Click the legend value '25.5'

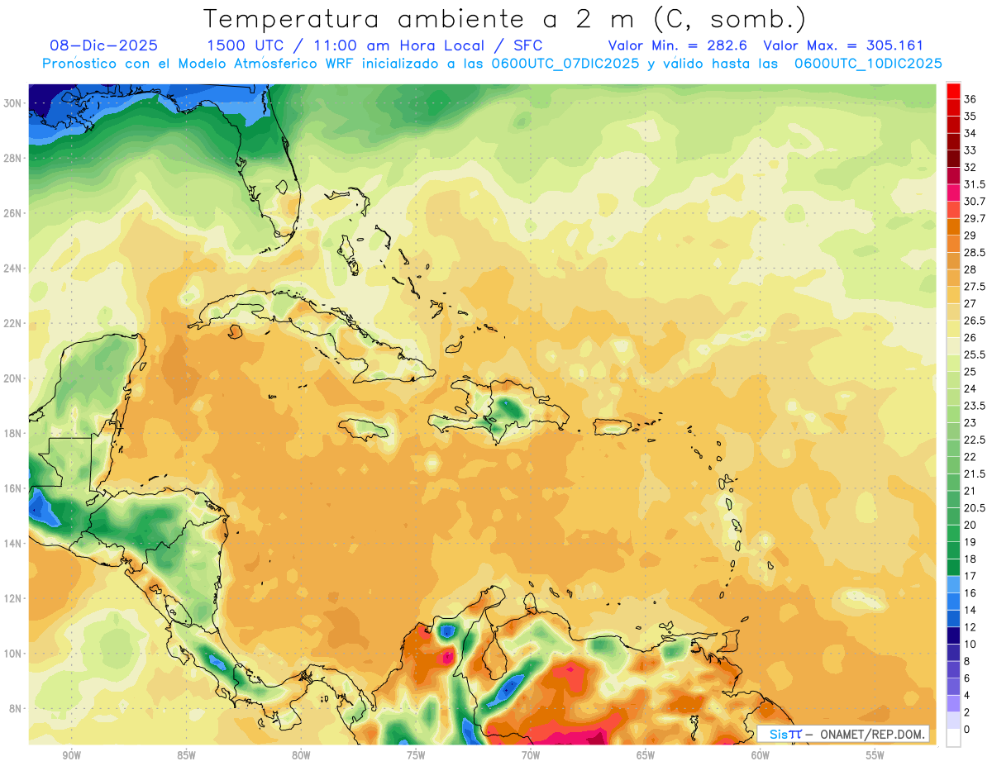click(x=975, y=354)
